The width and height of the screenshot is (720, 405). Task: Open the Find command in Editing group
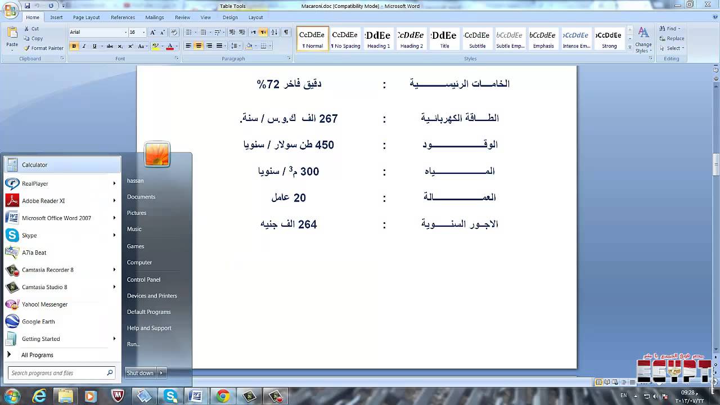(x=669, y=29)
